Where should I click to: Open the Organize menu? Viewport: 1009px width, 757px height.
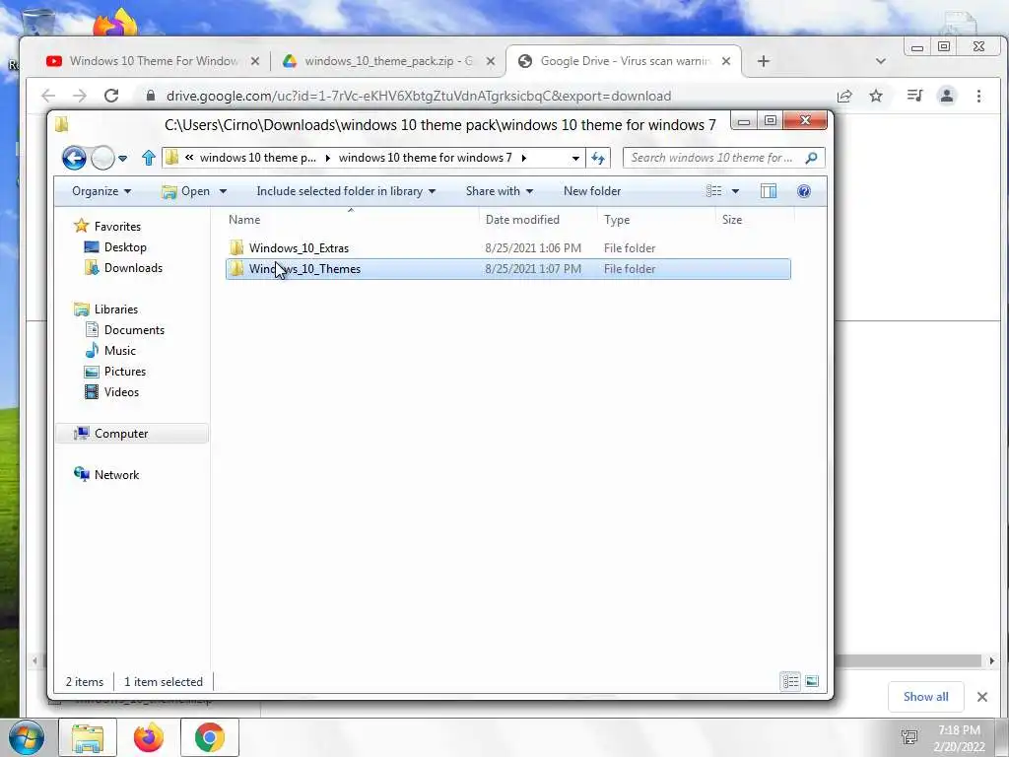[101, 191]
